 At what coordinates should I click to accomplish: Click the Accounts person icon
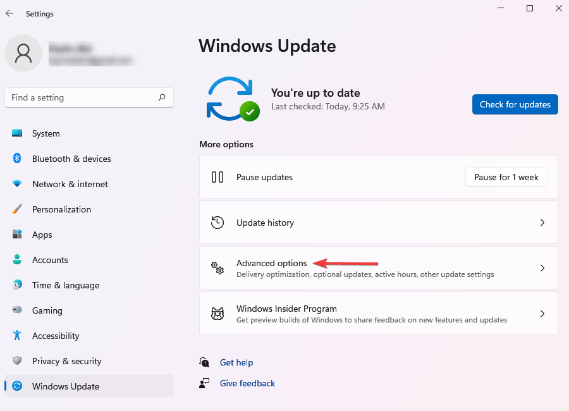(x=17, y=260)
